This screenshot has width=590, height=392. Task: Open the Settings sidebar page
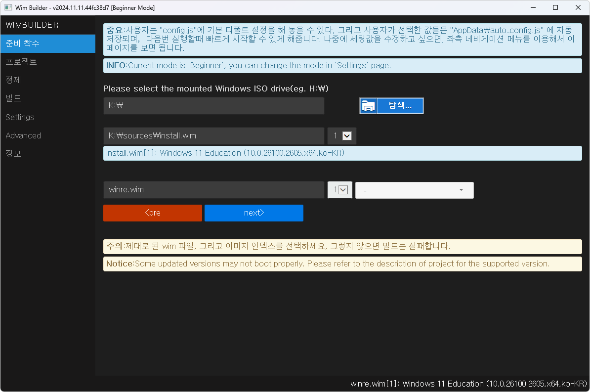48,117
